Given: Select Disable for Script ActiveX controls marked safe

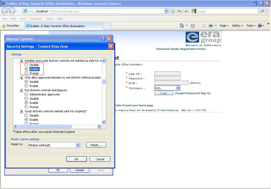Looking at the screenshot, I should [x=26, y=115].
